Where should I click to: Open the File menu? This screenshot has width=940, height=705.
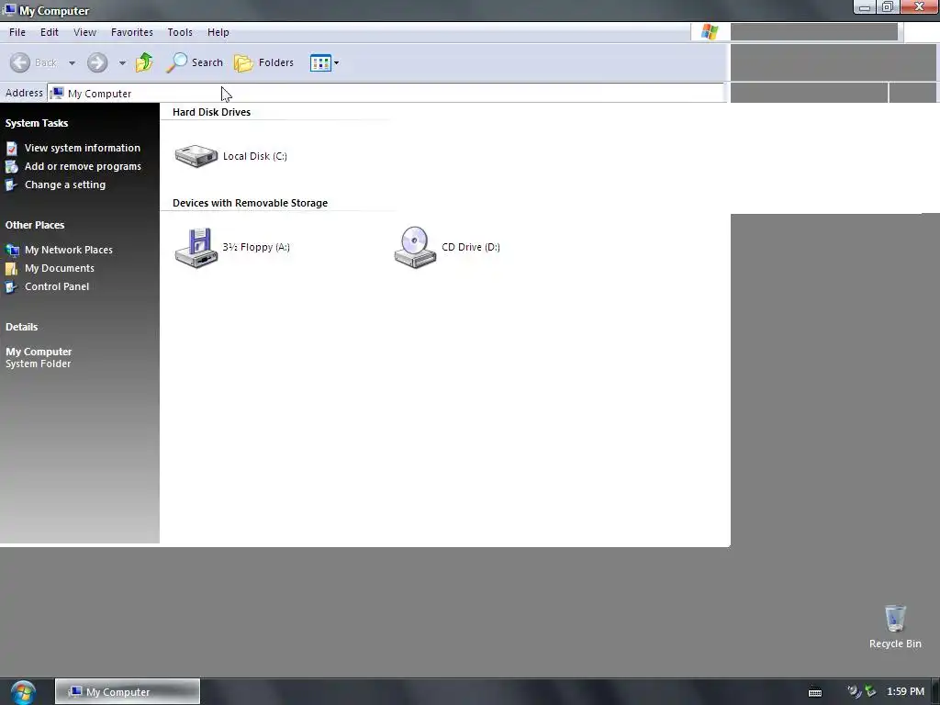[17, 32]
